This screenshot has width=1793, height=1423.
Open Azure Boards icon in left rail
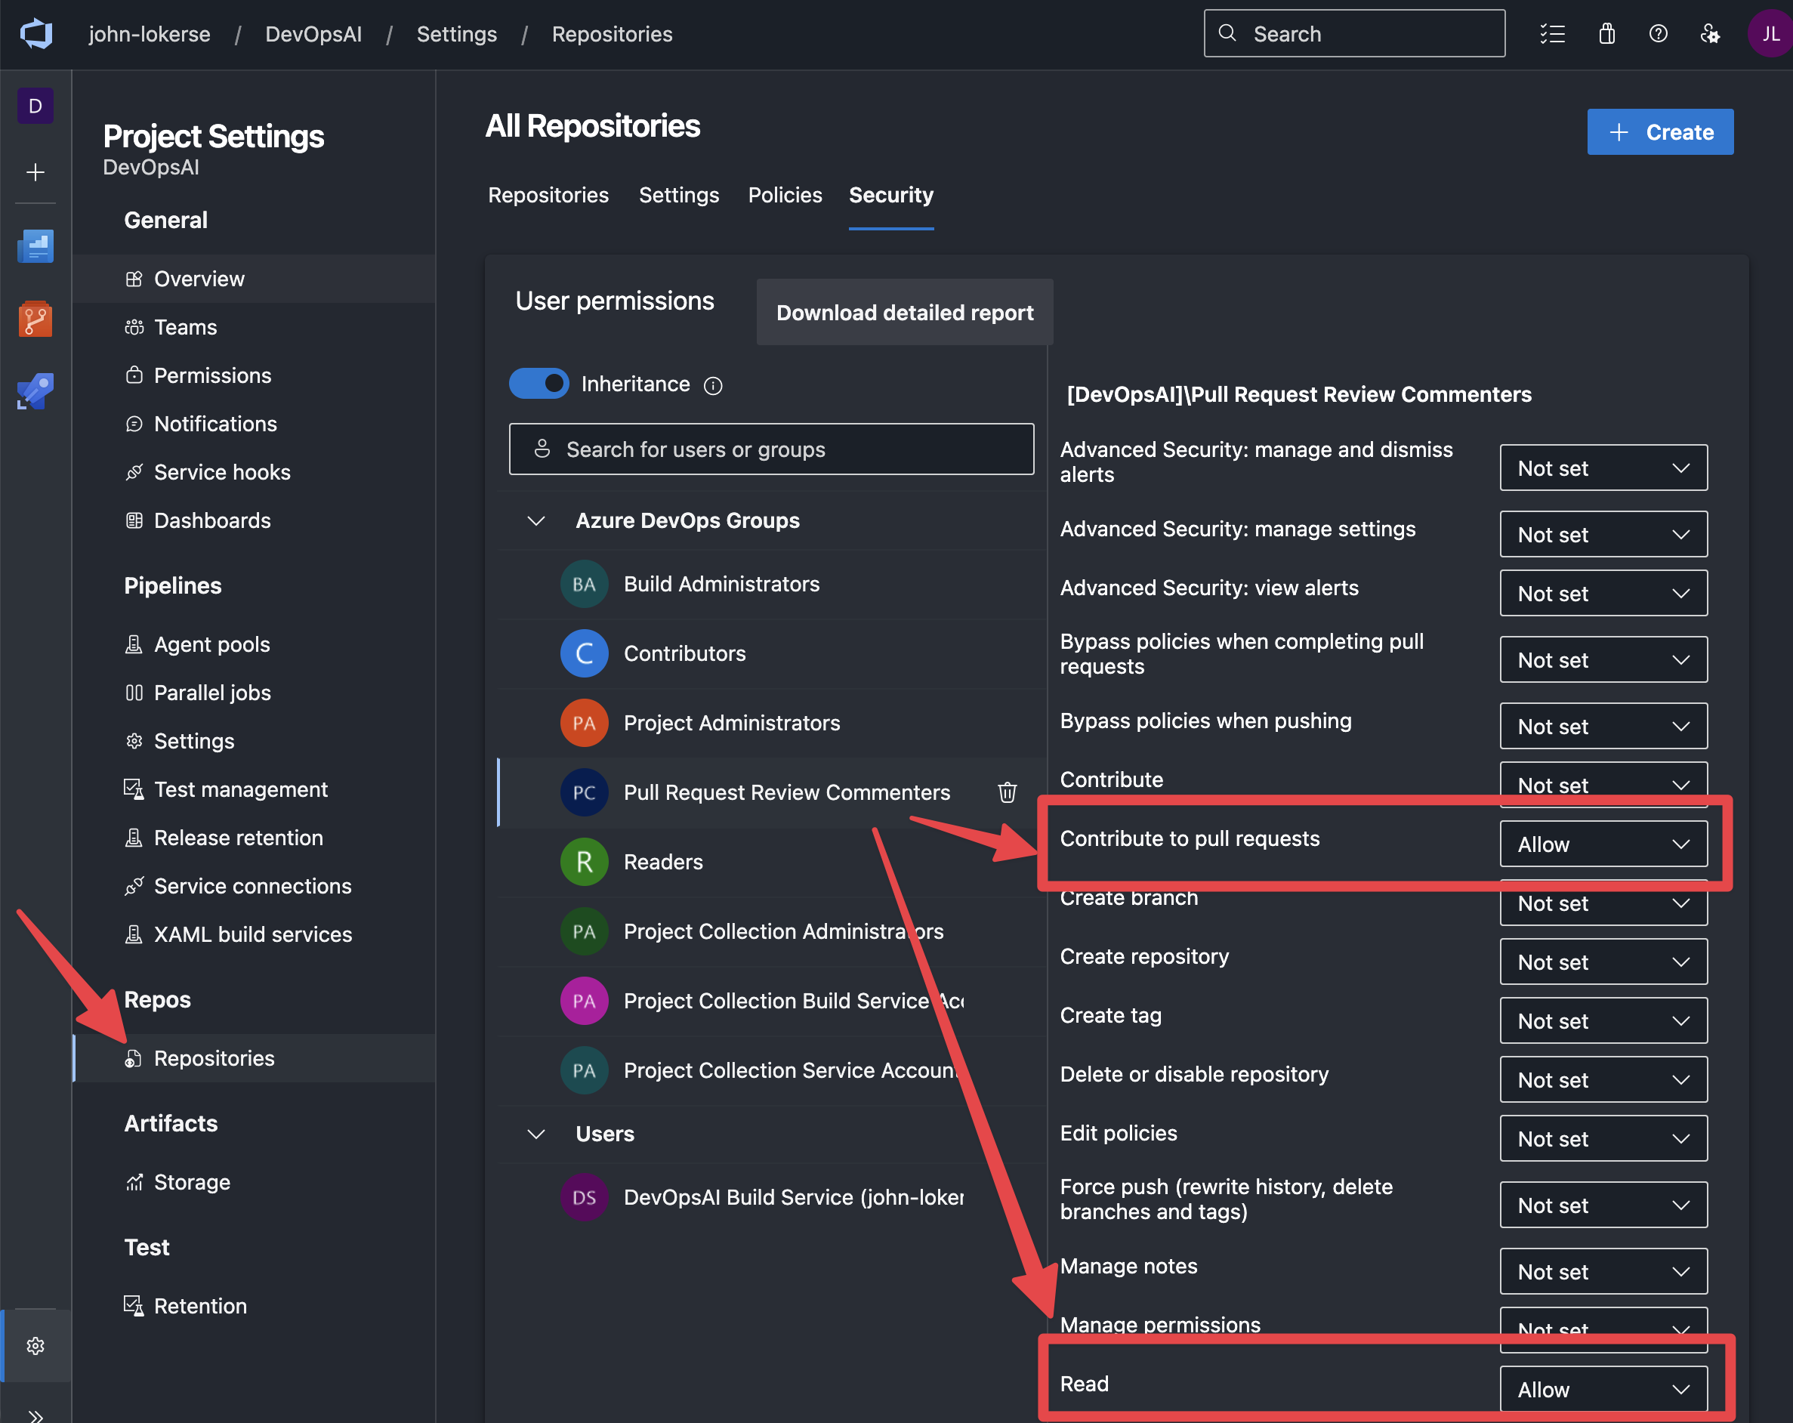pyautogui.click(x=35, y=246)
